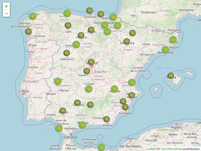Click the circle marker on Córdoba
Image resolution: width=201 pixels, height=151 pixels.
(x=77, y=103)
